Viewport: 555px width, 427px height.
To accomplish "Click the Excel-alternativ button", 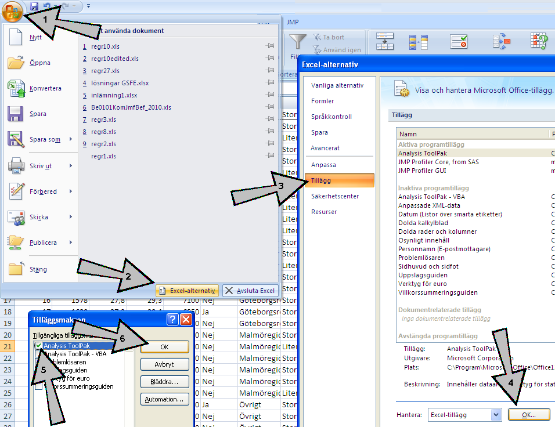I will click(188, 291).
